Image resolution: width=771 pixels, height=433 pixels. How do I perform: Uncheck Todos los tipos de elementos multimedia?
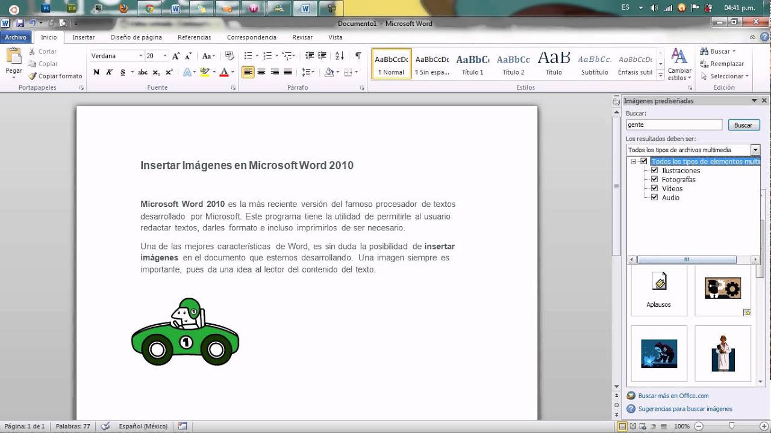pyautogui.click(x=644, y=161)
